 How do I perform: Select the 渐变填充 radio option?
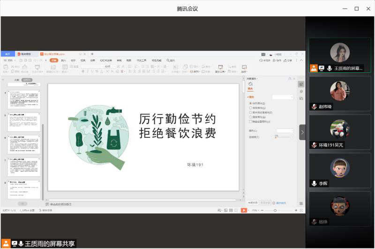(250, 107)
